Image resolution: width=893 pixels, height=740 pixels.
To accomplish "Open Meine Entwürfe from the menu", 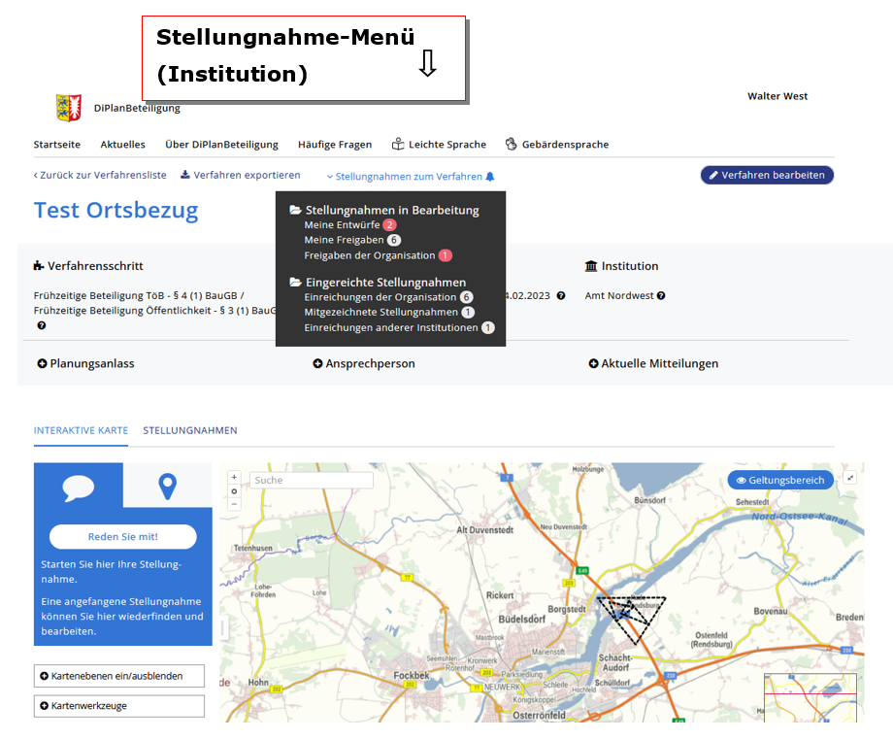I will pos(342,224).
